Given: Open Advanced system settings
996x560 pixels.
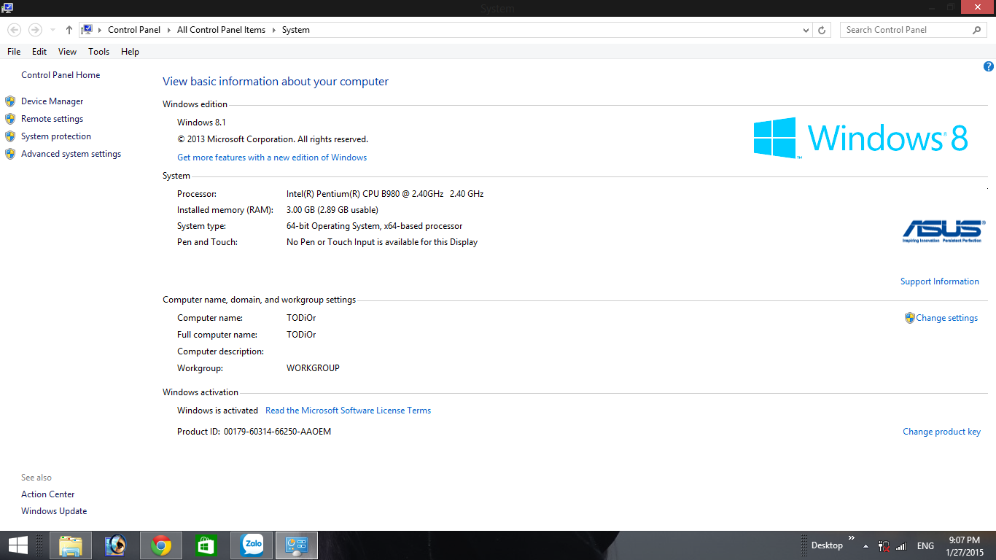Looking at the screenshot, I should [x=71, y=154].
